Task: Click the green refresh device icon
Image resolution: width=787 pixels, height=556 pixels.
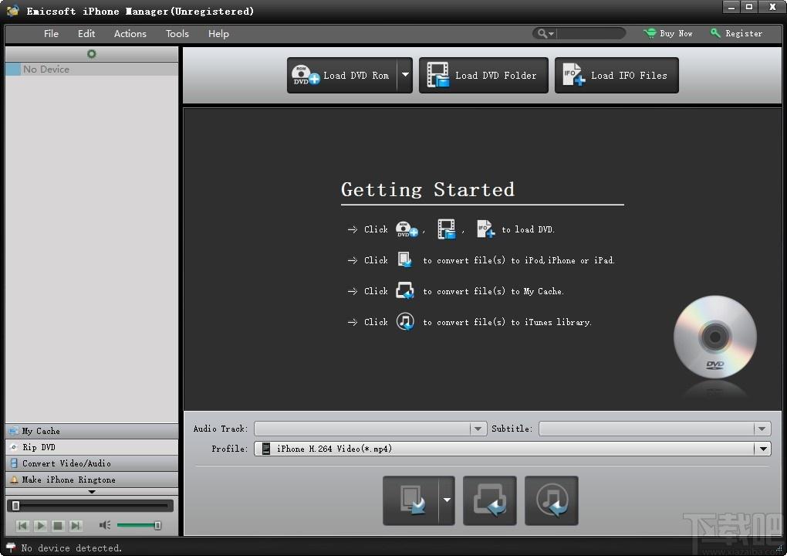Action: tap(91, 54)
